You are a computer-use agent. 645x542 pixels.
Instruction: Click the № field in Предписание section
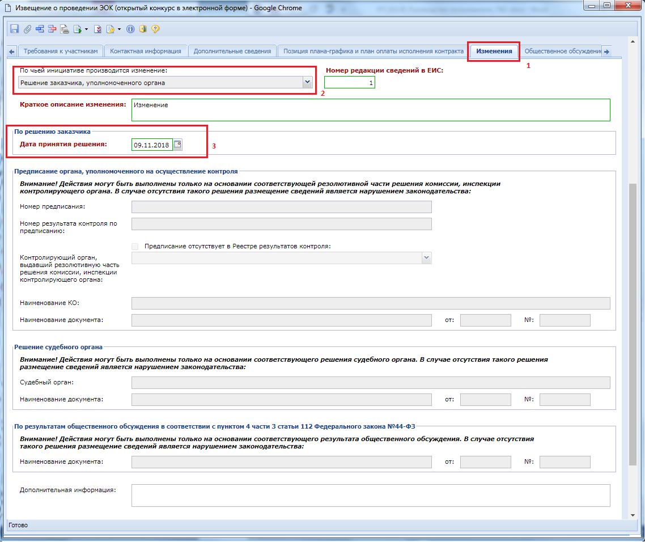565,320
